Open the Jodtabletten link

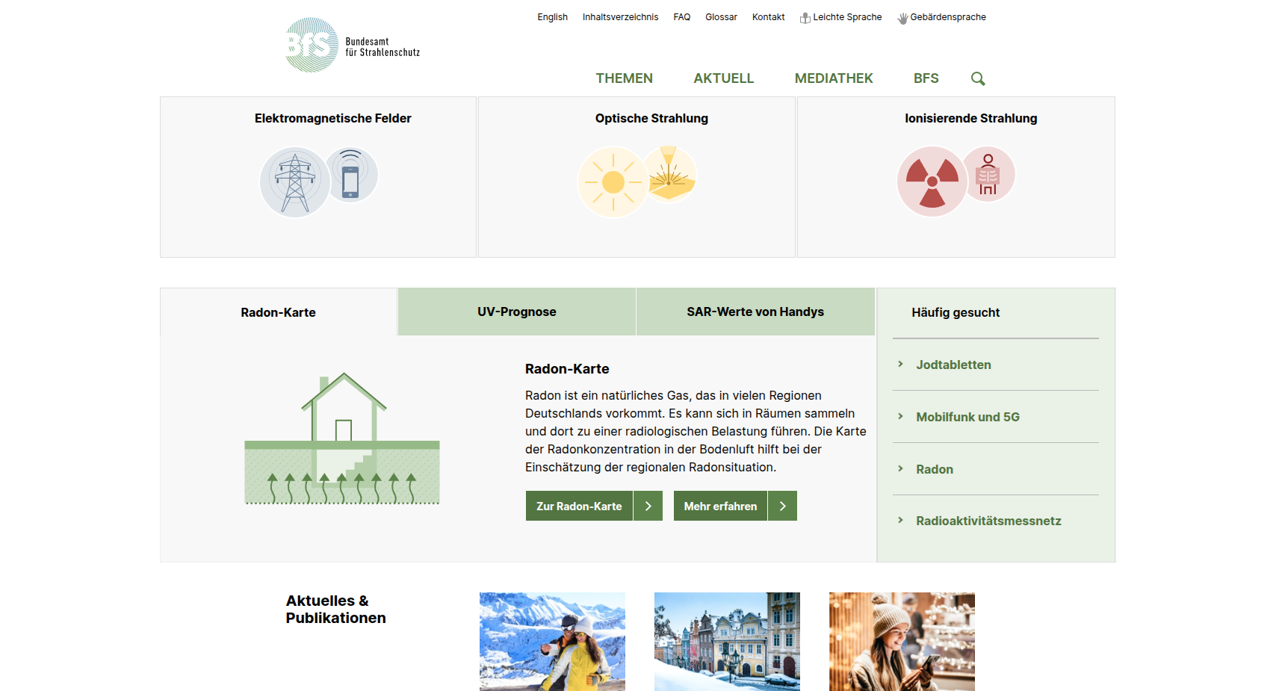954,365
